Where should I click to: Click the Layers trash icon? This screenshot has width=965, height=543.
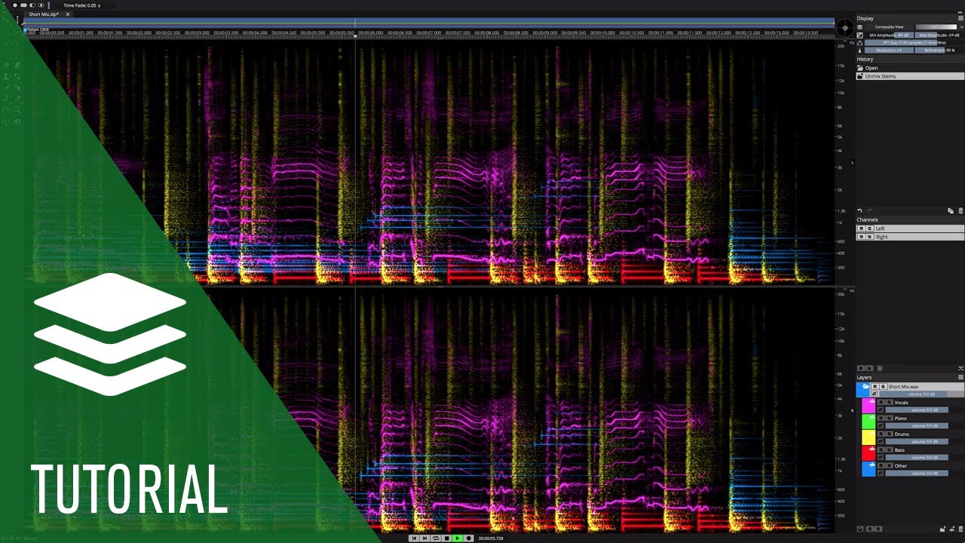click(960, 529)
